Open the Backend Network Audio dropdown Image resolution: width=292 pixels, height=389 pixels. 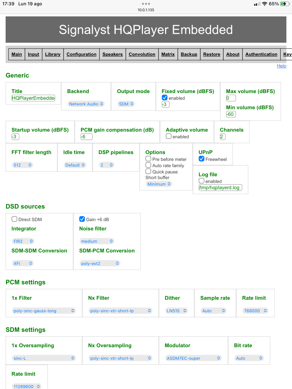coord(86,104)
